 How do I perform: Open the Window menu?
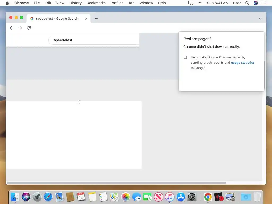[146, 3]
